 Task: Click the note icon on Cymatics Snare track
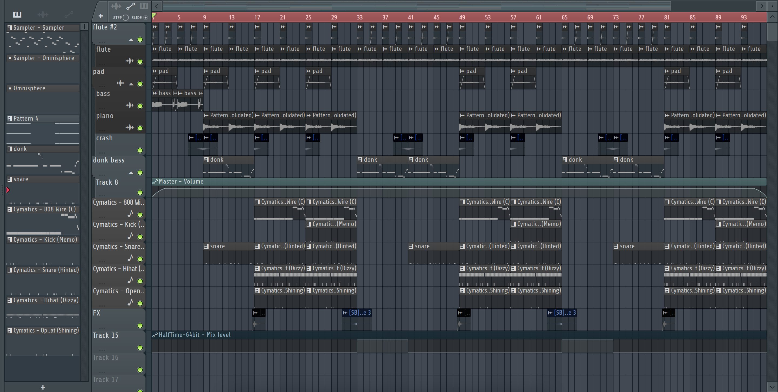[x=130, y=258]
